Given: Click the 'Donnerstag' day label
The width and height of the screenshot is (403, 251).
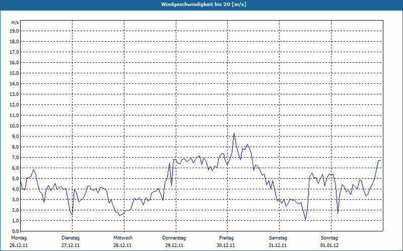Looking at the screenshot, I should (174, 238).
